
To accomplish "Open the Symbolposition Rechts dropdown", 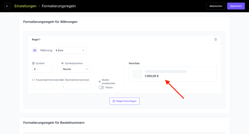I will [75, 69].
